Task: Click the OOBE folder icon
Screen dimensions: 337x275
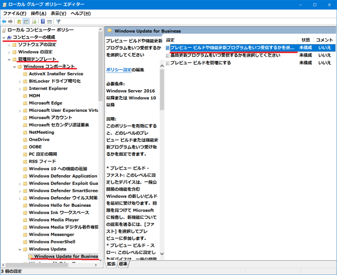Action: pos(25,147)
